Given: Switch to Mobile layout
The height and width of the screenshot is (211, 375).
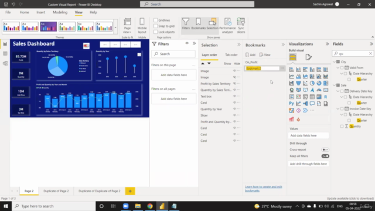Looking at the screenshot, I should pos(142,25).
